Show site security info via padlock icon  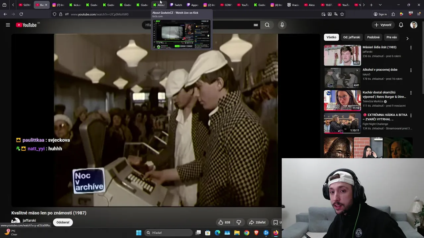(x=61, y=14)
